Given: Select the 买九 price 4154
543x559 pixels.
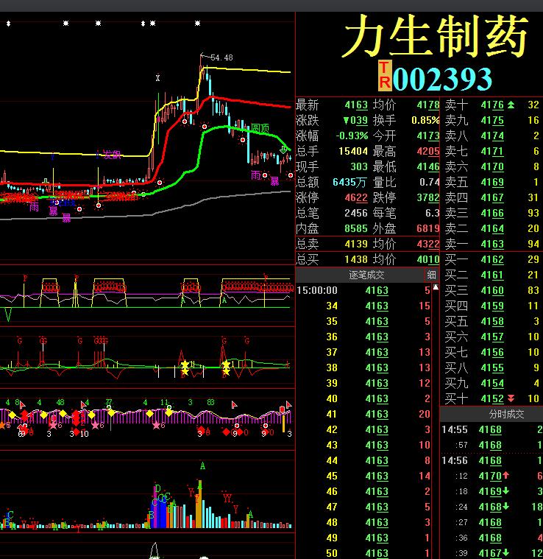Looking at the screenshot, I should (492, 383).
